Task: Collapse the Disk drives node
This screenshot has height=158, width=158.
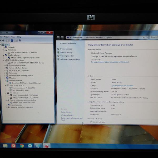Action: [3, 50]
